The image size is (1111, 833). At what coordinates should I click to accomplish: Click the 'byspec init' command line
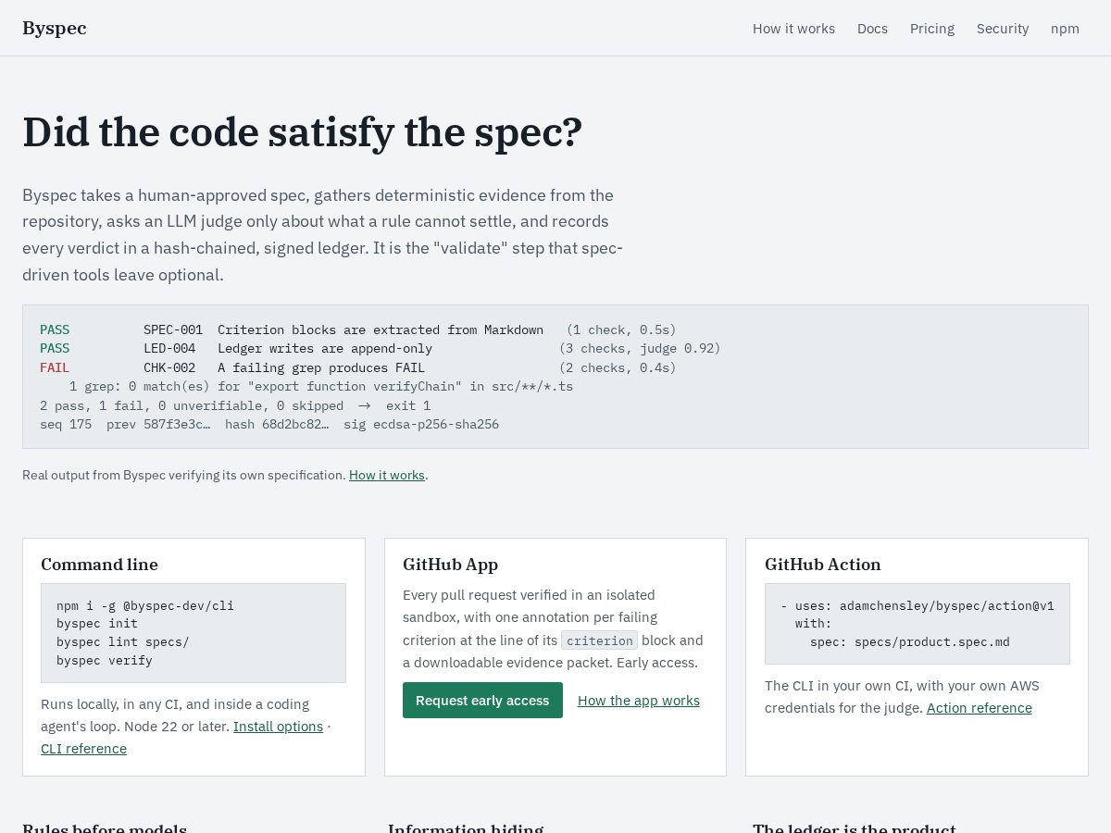pos(97,624)
